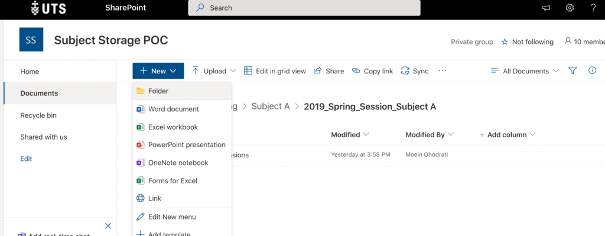Open the All Documents view dropdown
605x236 pixels.
click(x=525, y=71)
